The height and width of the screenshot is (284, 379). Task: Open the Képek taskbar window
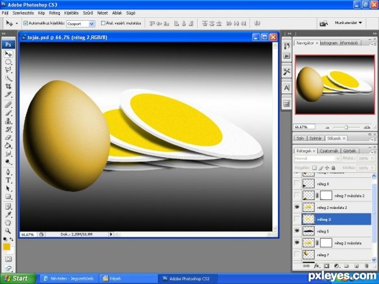[128, 278]
